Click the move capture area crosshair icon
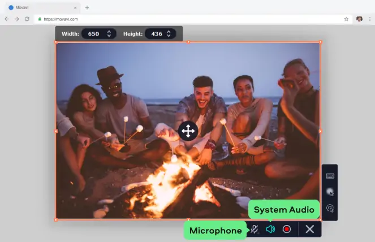 [188, 131]
